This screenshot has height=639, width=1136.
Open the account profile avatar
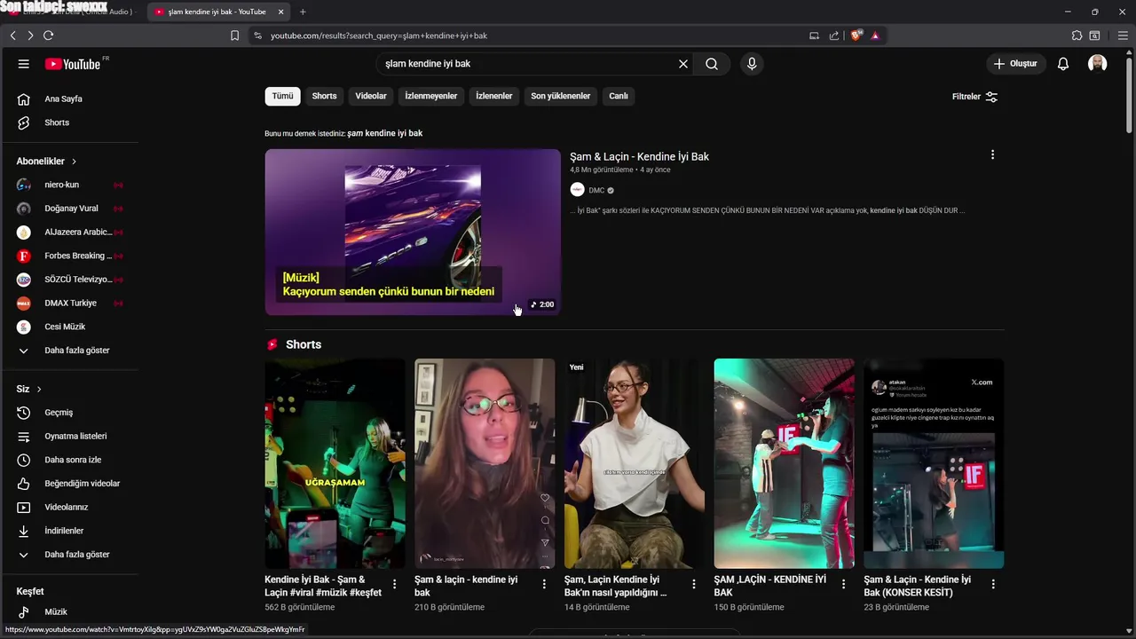1098,64
